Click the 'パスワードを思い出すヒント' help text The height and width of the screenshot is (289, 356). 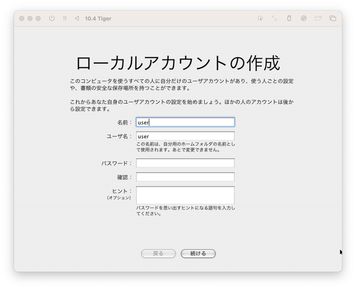click(186, 210)
